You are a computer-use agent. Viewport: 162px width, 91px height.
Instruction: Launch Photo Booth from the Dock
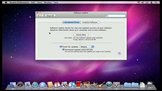tap(79, 84)
